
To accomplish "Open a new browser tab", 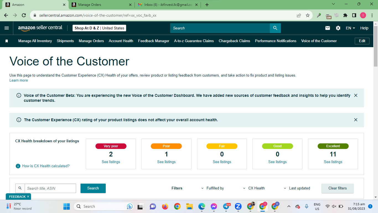I will (207, 5).
